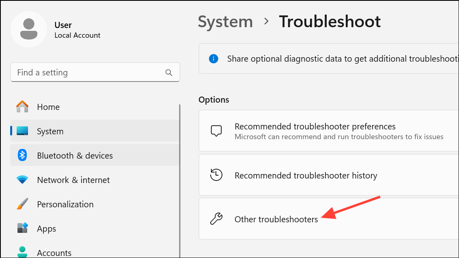Go to Network & internet settings
The width and height of the screenshot is (459, 258).
coord(95,180)
